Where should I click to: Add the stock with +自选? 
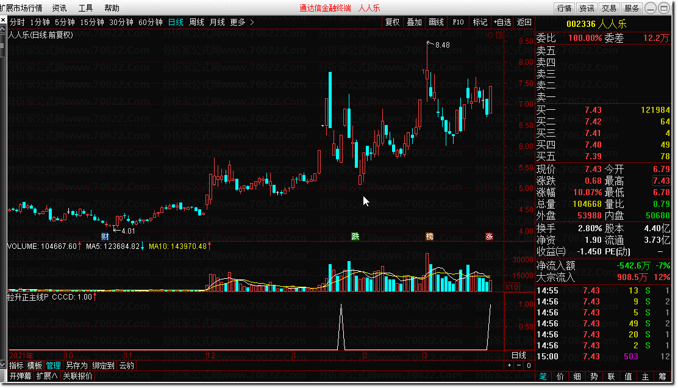click(x=502, y=22)
